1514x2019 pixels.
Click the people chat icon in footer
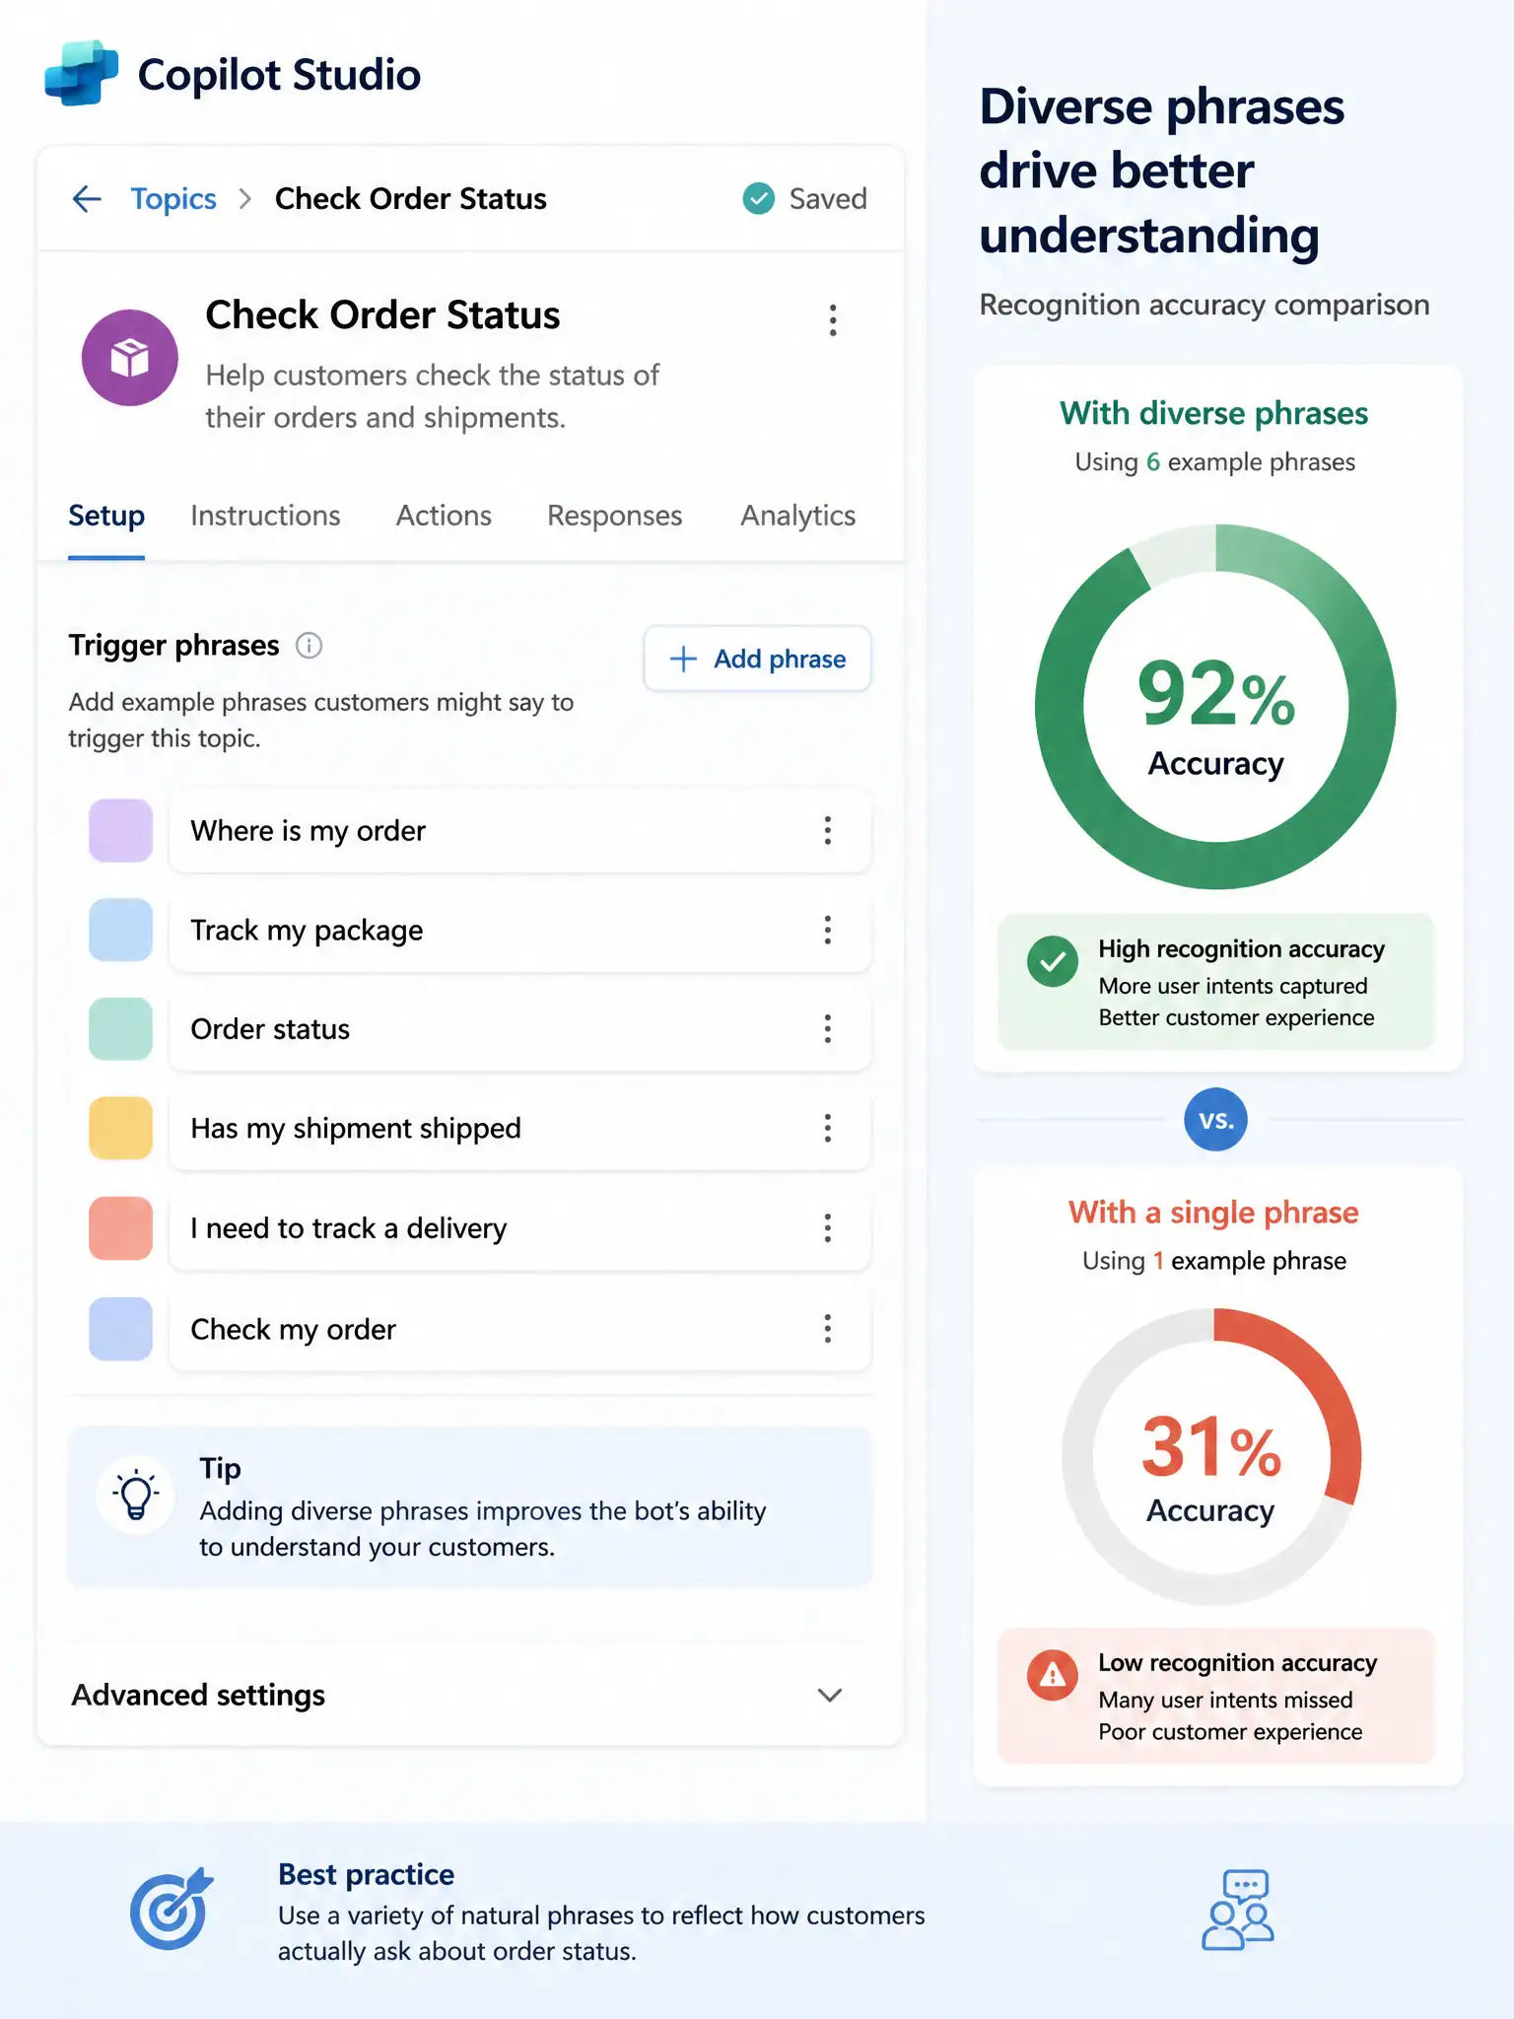coord(1238,1910)
